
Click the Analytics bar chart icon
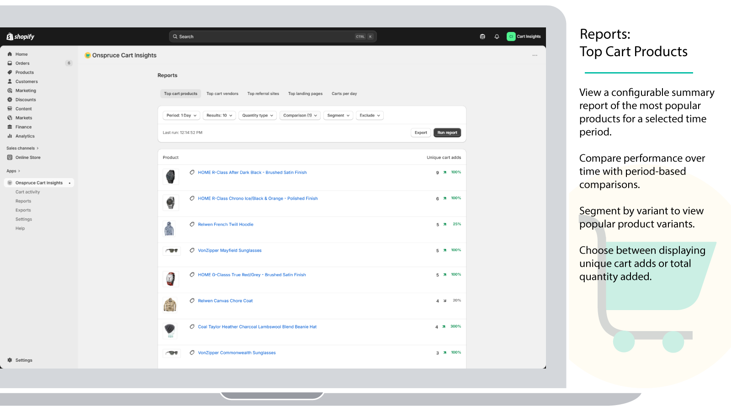(x=10, y=136)
